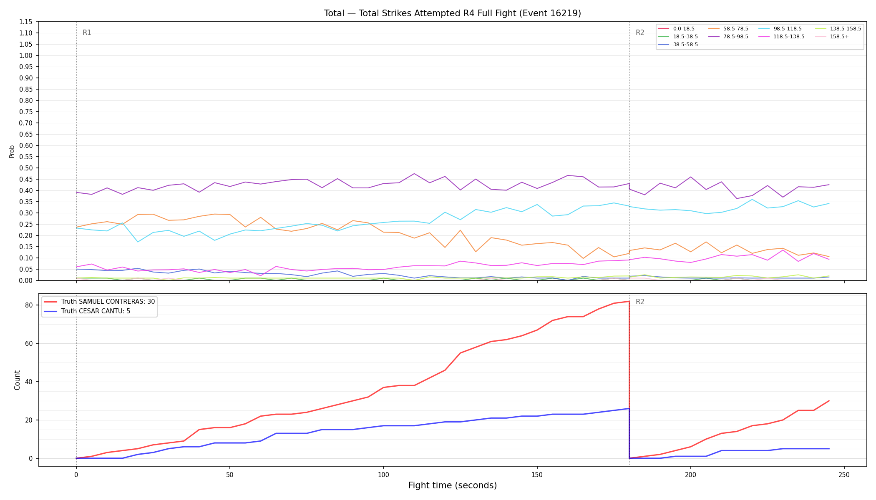Click the 60 tick on the Count axis
The height and width of the screenshot is (500, 876).
coord(29,343)
